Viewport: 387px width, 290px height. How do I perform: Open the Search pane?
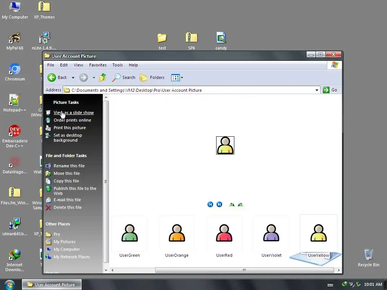pyautogui.click(x=124, y=77)
